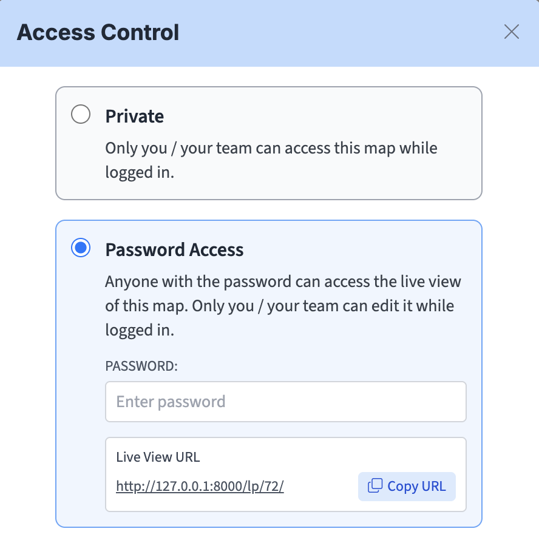This screenshot has height=540, width=539.
Task: Close the Access Control dialog
Action: click(512, 32)
